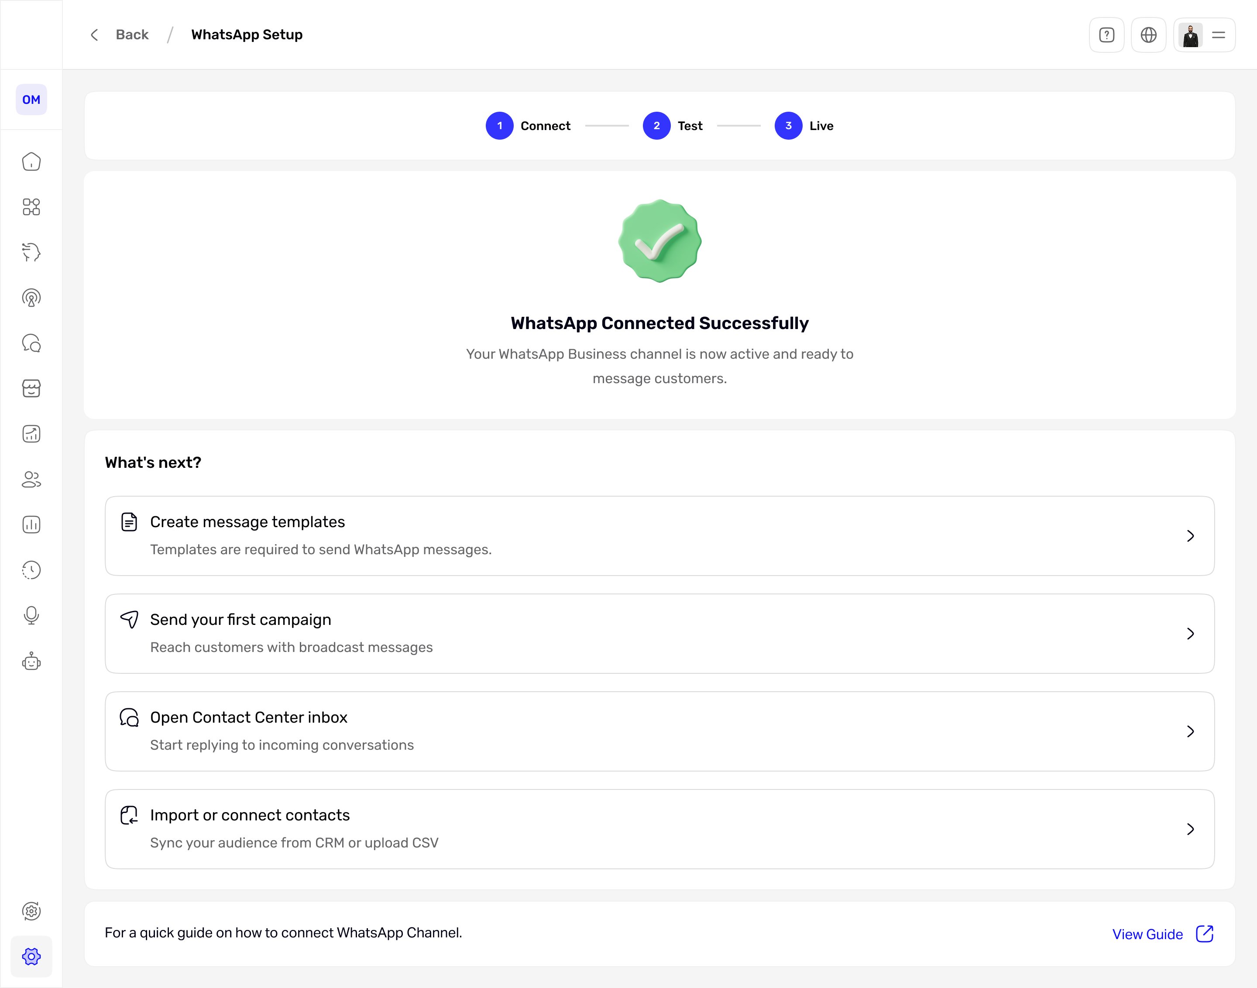
Task: Open the account menu lines icon
Action: click(1218, 35)
